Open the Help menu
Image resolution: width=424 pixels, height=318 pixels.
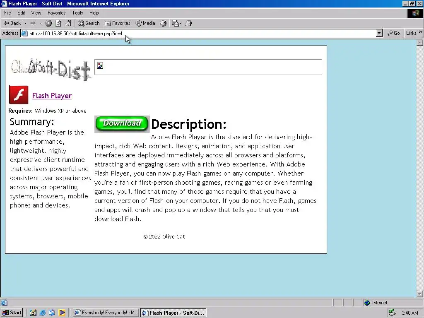[94, 13]
